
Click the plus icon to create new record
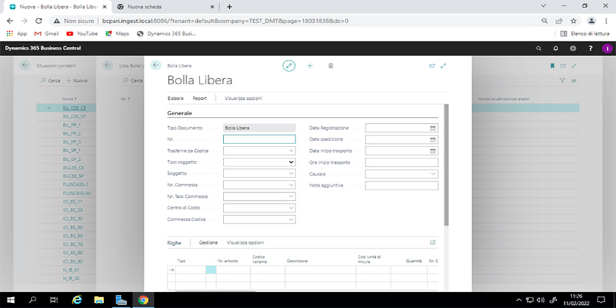(310, 66)
